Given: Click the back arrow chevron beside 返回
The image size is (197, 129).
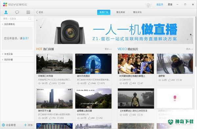Looking at the screenshot, I should point(37,12).
